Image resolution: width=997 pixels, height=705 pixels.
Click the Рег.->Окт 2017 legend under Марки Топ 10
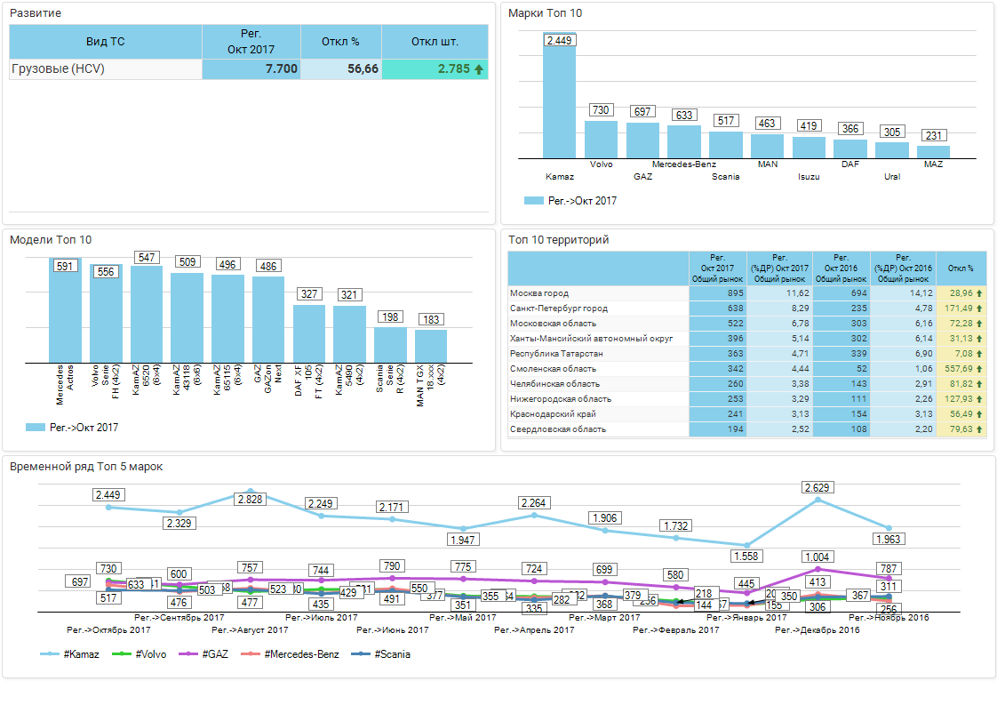(570, 200)
